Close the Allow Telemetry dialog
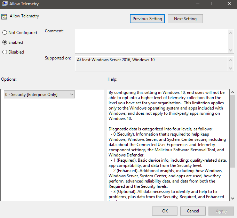The height and width of the screenshot is (218, 237). click(229, 4)
